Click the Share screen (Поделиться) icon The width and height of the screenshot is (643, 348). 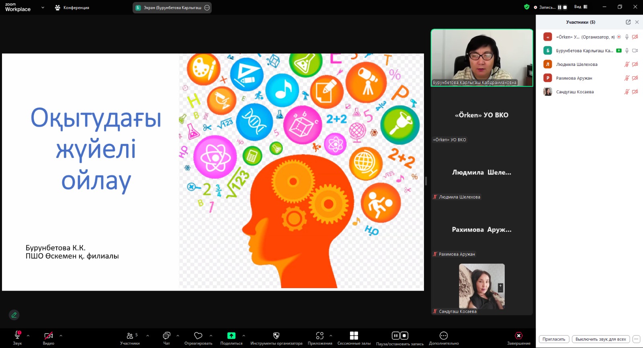pos(231,336)
